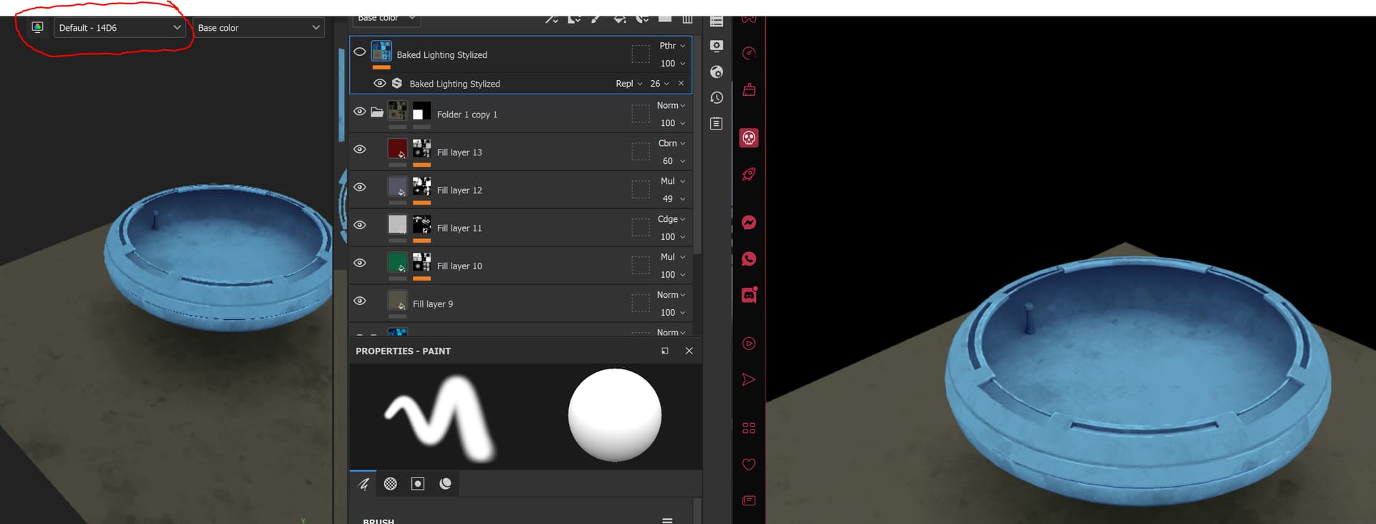Open the Shader Settings sphere icon
Viewport: 1376px width, 524px height.
(x=716, y=72)
